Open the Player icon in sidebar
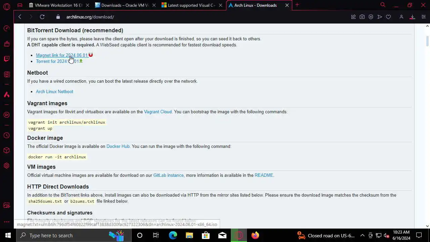430x242 pixels. click(7, 115)
